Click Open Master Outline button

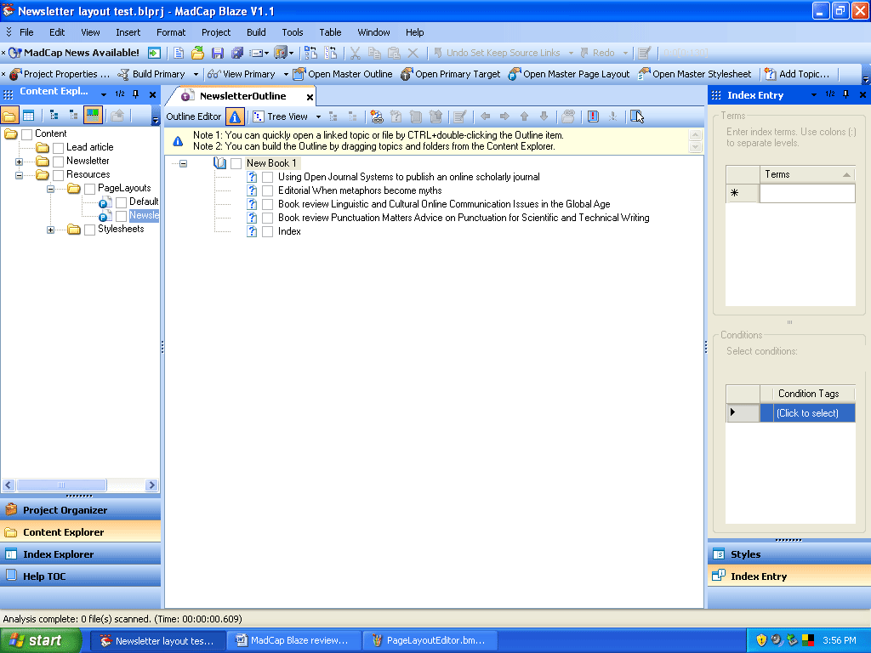click(343, 75)
